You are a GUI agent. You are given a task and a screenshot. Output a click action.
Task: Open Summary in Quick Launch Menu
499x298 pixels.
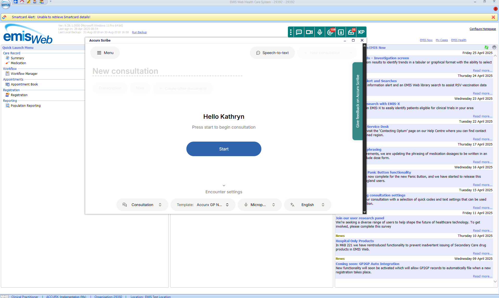(17, 58)
